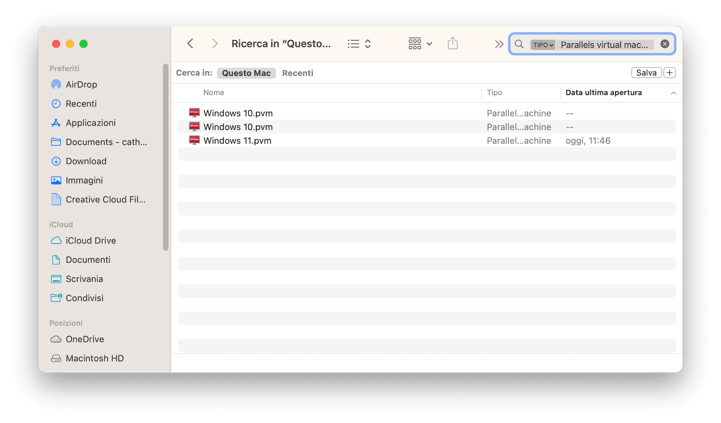Click the Applicazioni icon

pyautogui.click(x=56, y=123)
